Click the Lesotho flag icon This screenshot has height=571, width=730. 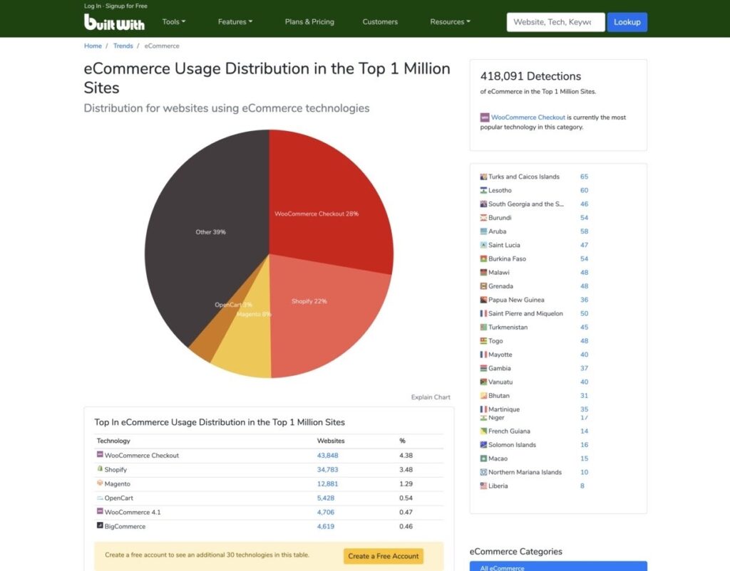click(484, 190)
